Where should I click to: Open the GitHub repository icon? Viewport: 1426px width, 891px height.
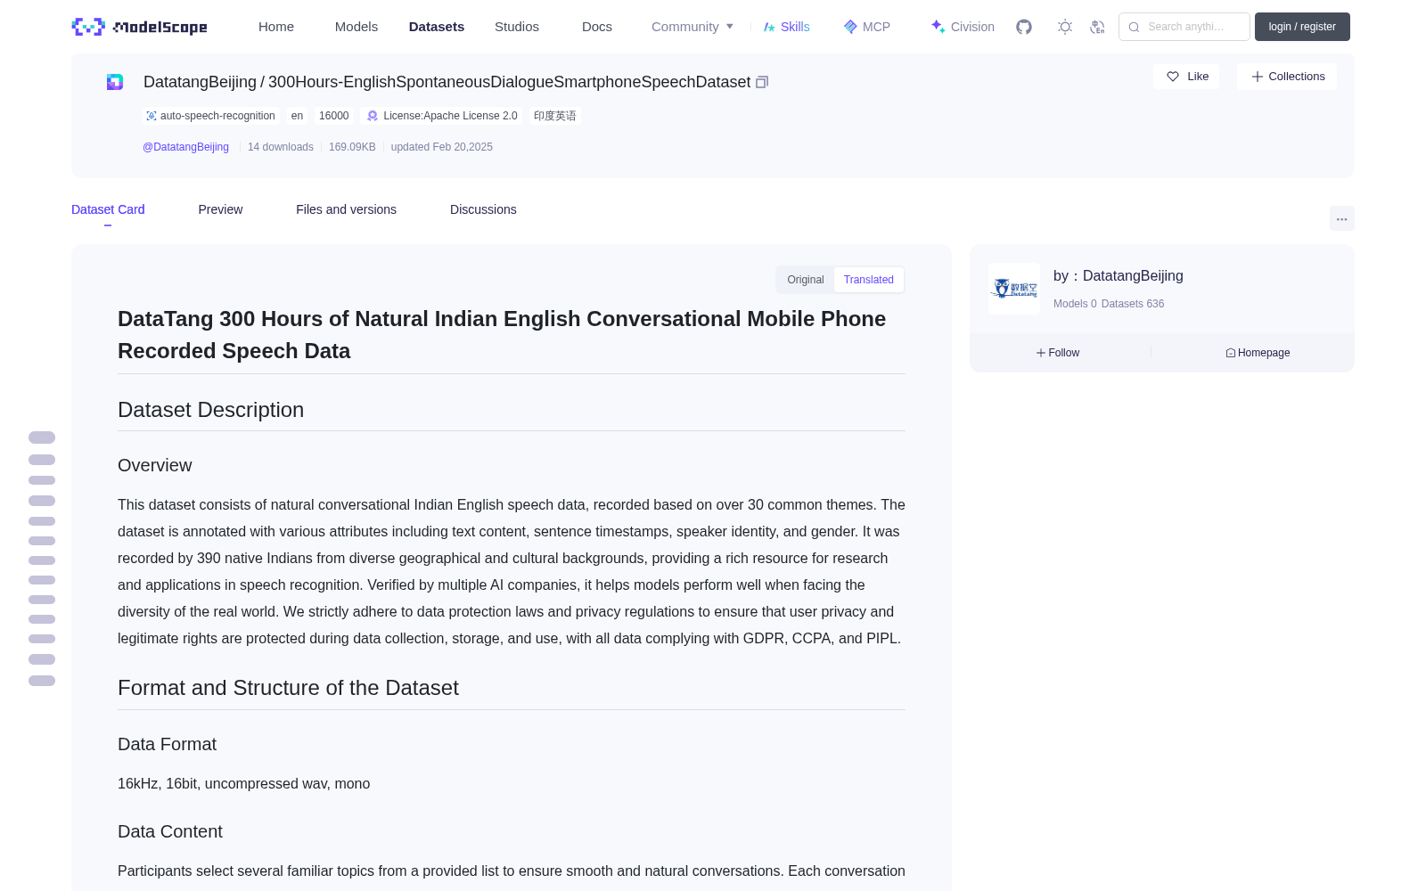pos(1024,27)
